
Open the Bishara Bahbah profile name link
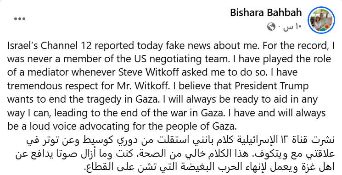click(x=266, y=13)
